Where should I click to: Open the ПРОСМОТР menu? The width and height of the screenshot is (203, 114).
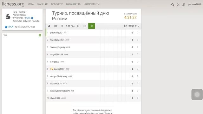pos(57,4)
